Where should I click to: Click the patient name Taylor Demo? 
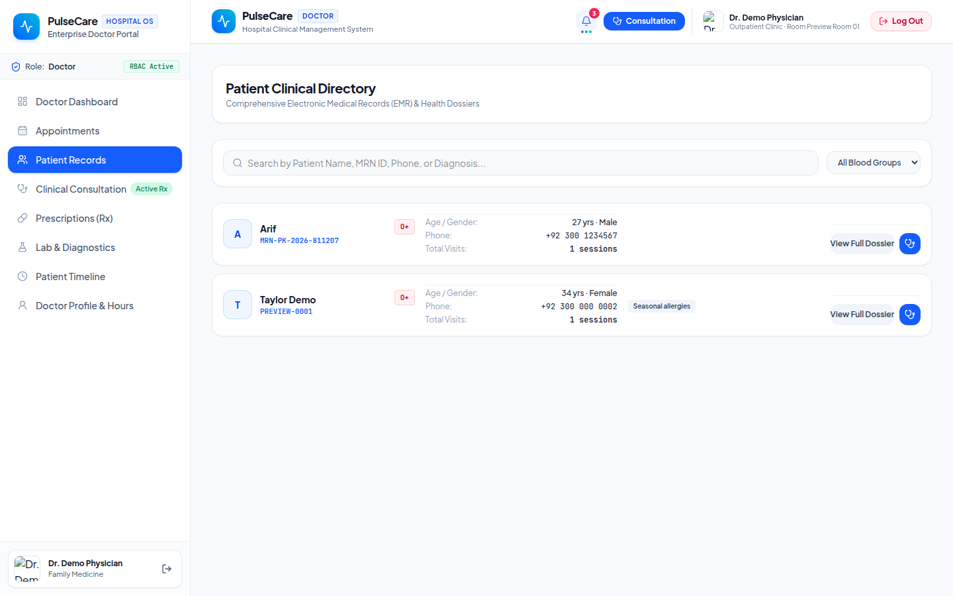pyautogui.click(x=288, y=300)
